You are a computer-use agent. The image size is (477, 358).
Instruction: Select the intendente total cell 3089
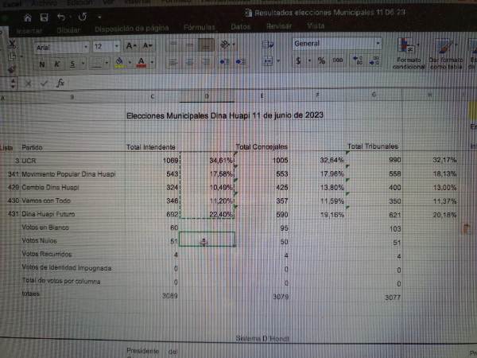(152, 295)
